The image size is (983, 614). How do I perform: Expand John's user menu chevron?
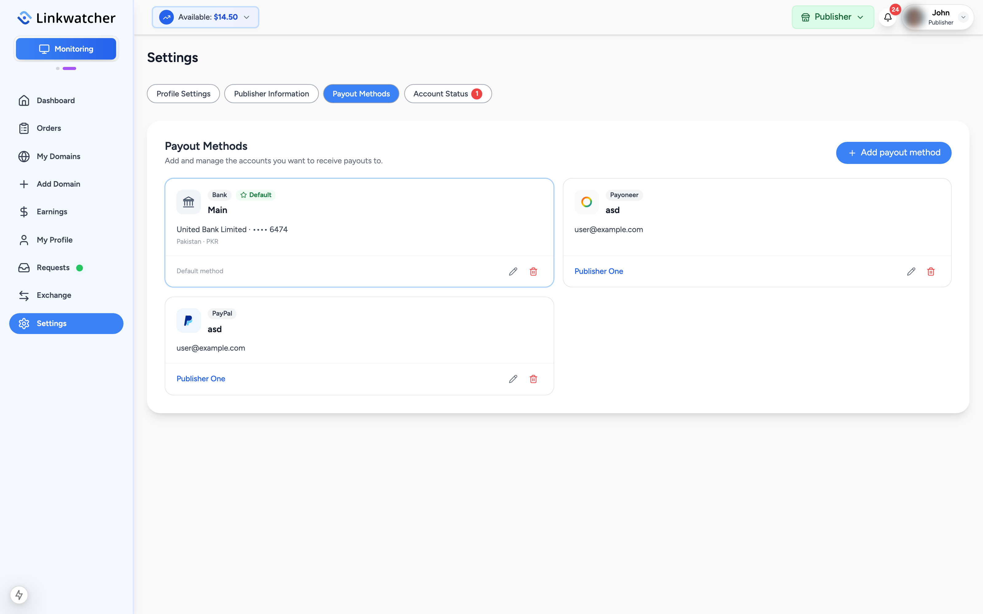(x=963, y=17)
